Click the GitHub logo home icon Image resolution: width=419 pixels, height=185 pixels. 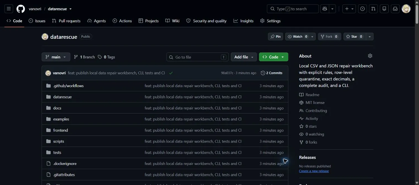coord(21,9)
